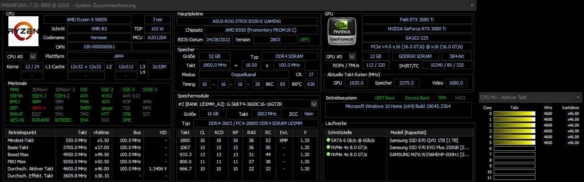Click the AMD B550 chipset field
584x182 pixels.
point(261,30)
